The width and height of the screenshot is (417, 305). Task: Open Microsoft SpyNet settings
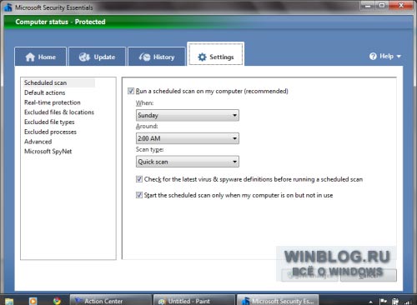48,152
